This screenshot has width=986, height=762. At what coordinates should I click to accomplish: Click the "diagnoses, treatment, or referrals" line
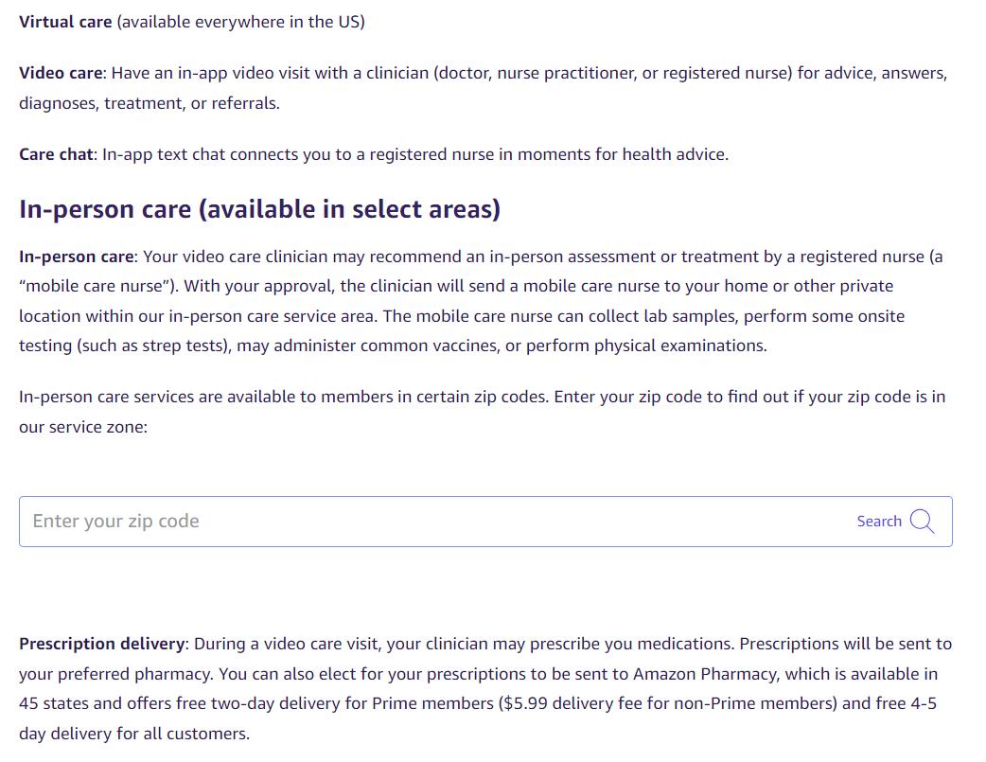click(149, 103)
